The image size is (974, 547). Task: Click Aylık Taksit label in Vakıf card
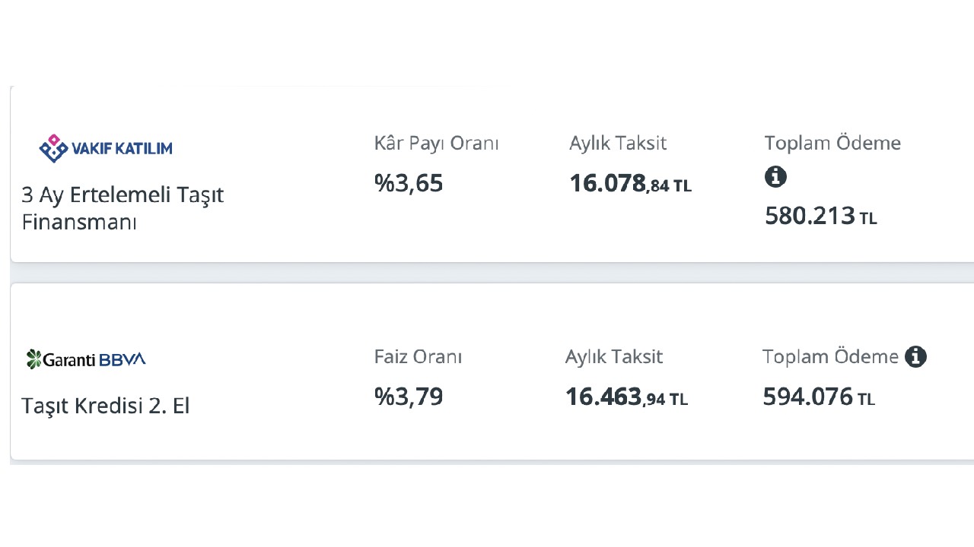618,143
